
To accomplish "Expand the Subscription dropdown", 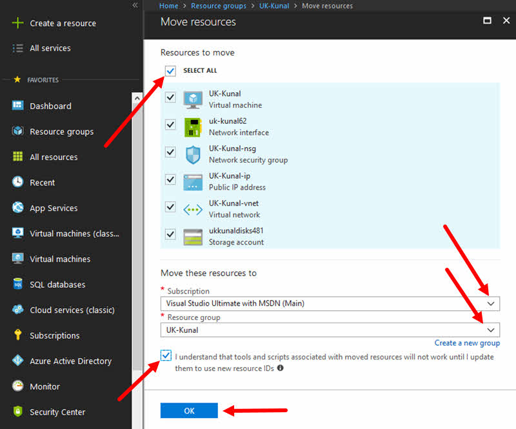I will click(330, 304).
